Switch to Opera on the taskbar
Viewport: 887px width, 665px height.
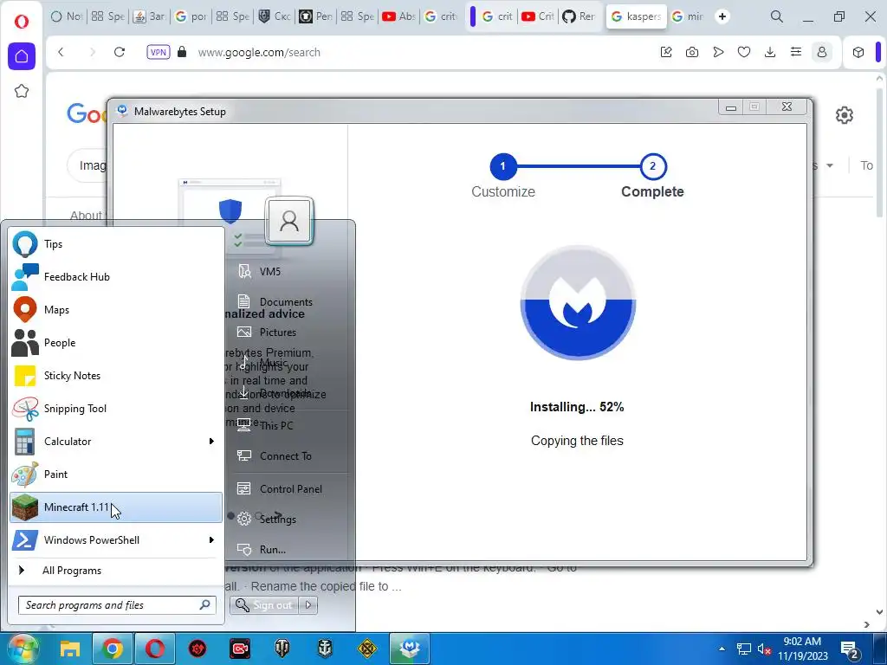pyautogui.click(x=155, y=649)
